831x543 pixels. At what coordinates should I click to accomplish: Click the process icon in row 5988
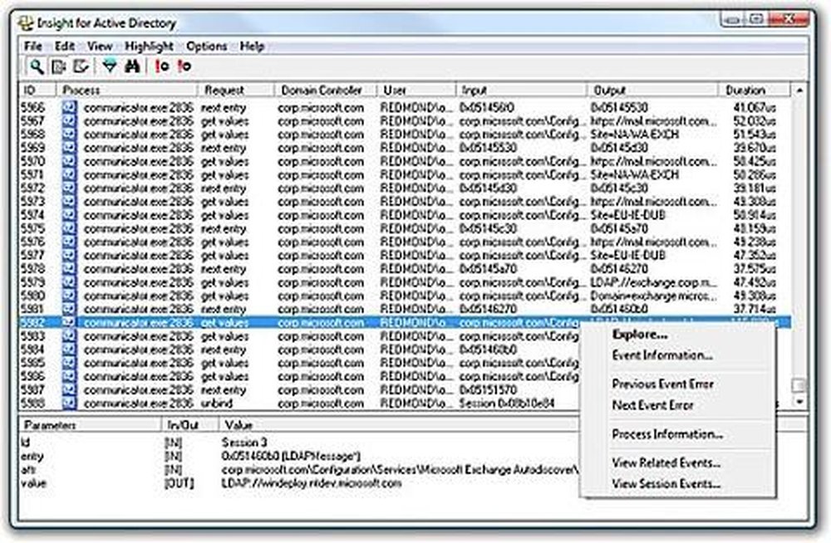click(x=69, y=404)
